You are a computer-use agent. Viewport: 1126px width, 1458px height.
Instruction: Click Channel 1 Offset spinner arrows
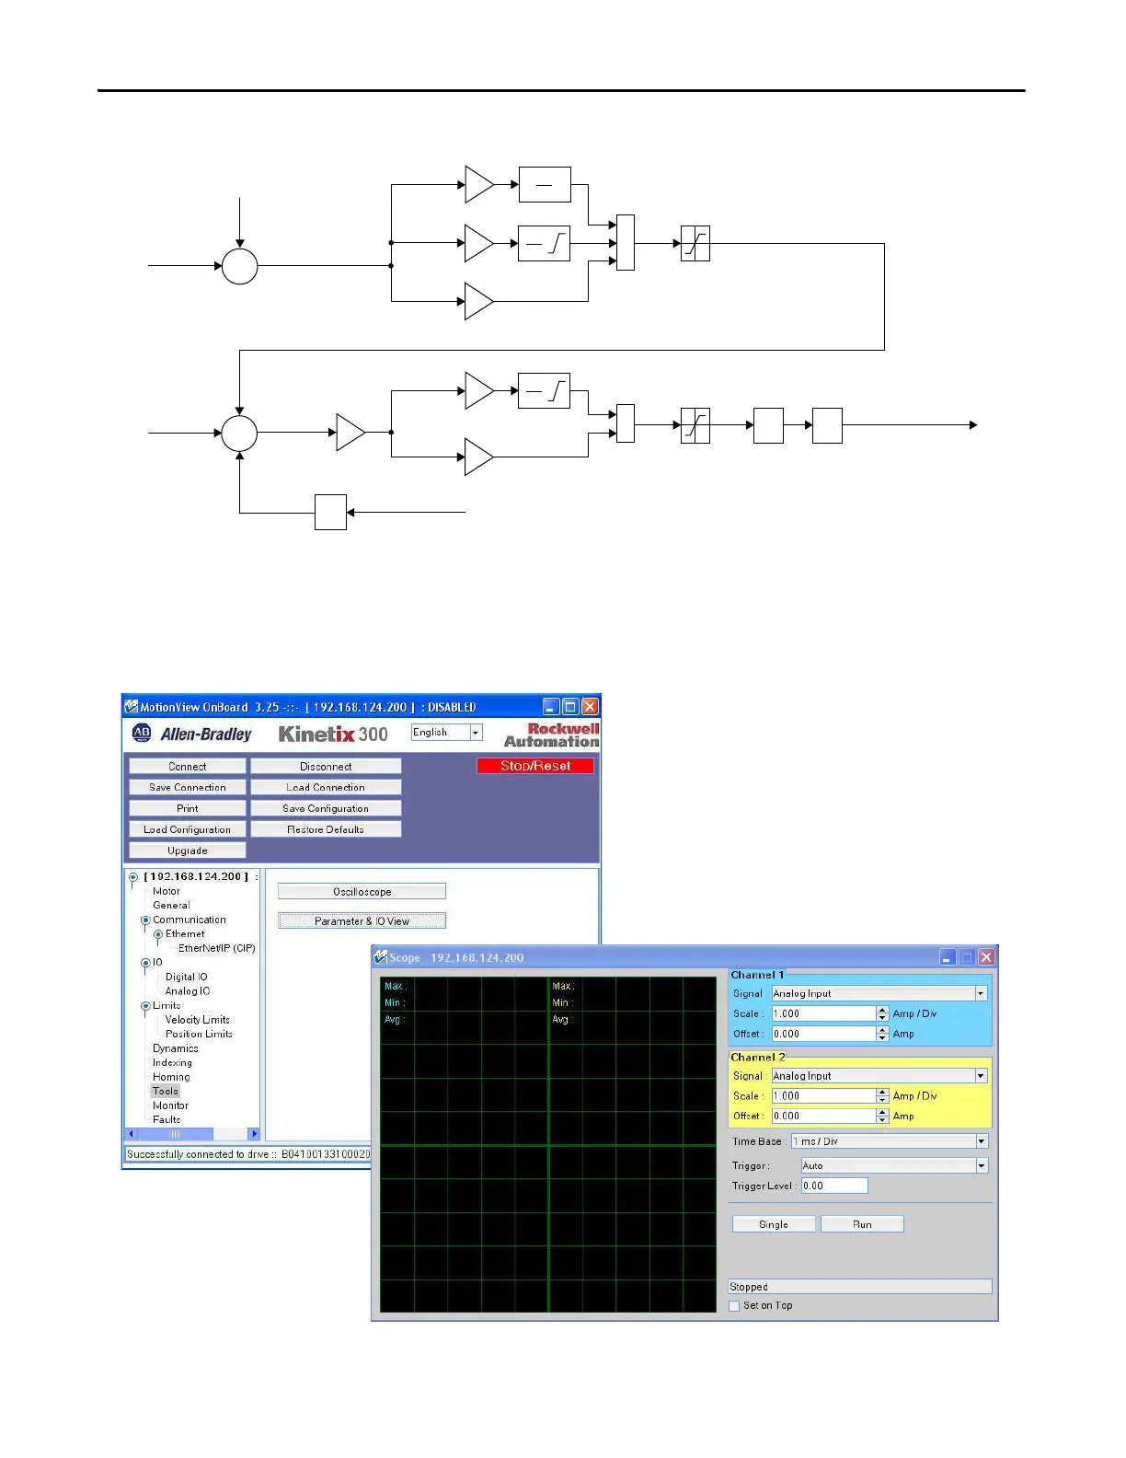tap(883, 1034)
